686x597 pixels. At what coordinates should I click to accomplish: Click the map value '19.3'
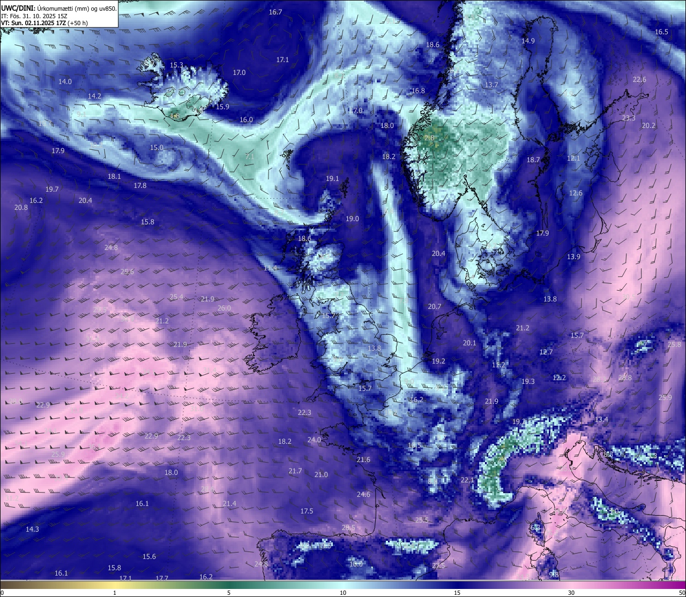click(x=528, y=381)
